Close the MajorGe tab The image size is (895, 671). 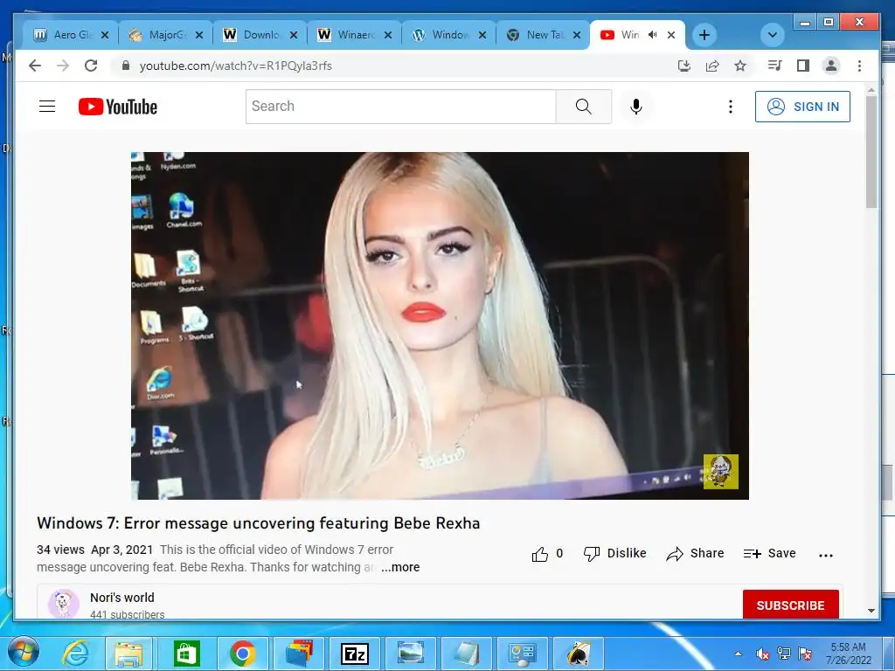click(199, 35)
